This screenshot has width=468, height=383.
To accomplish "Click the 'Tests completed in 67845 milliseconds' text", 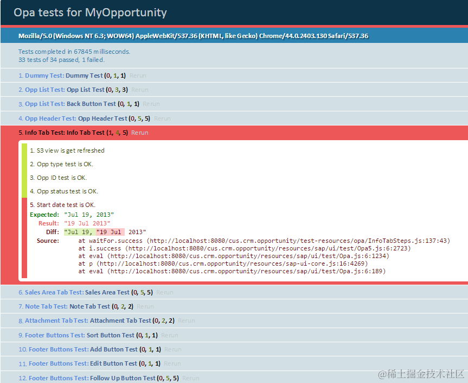I will coord(74,52).
